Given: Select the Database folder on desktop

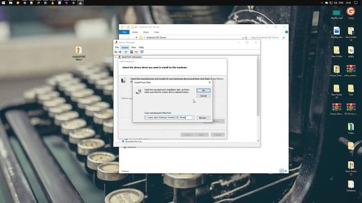Looking at the screenshot, I should click(x=351, y=186).
